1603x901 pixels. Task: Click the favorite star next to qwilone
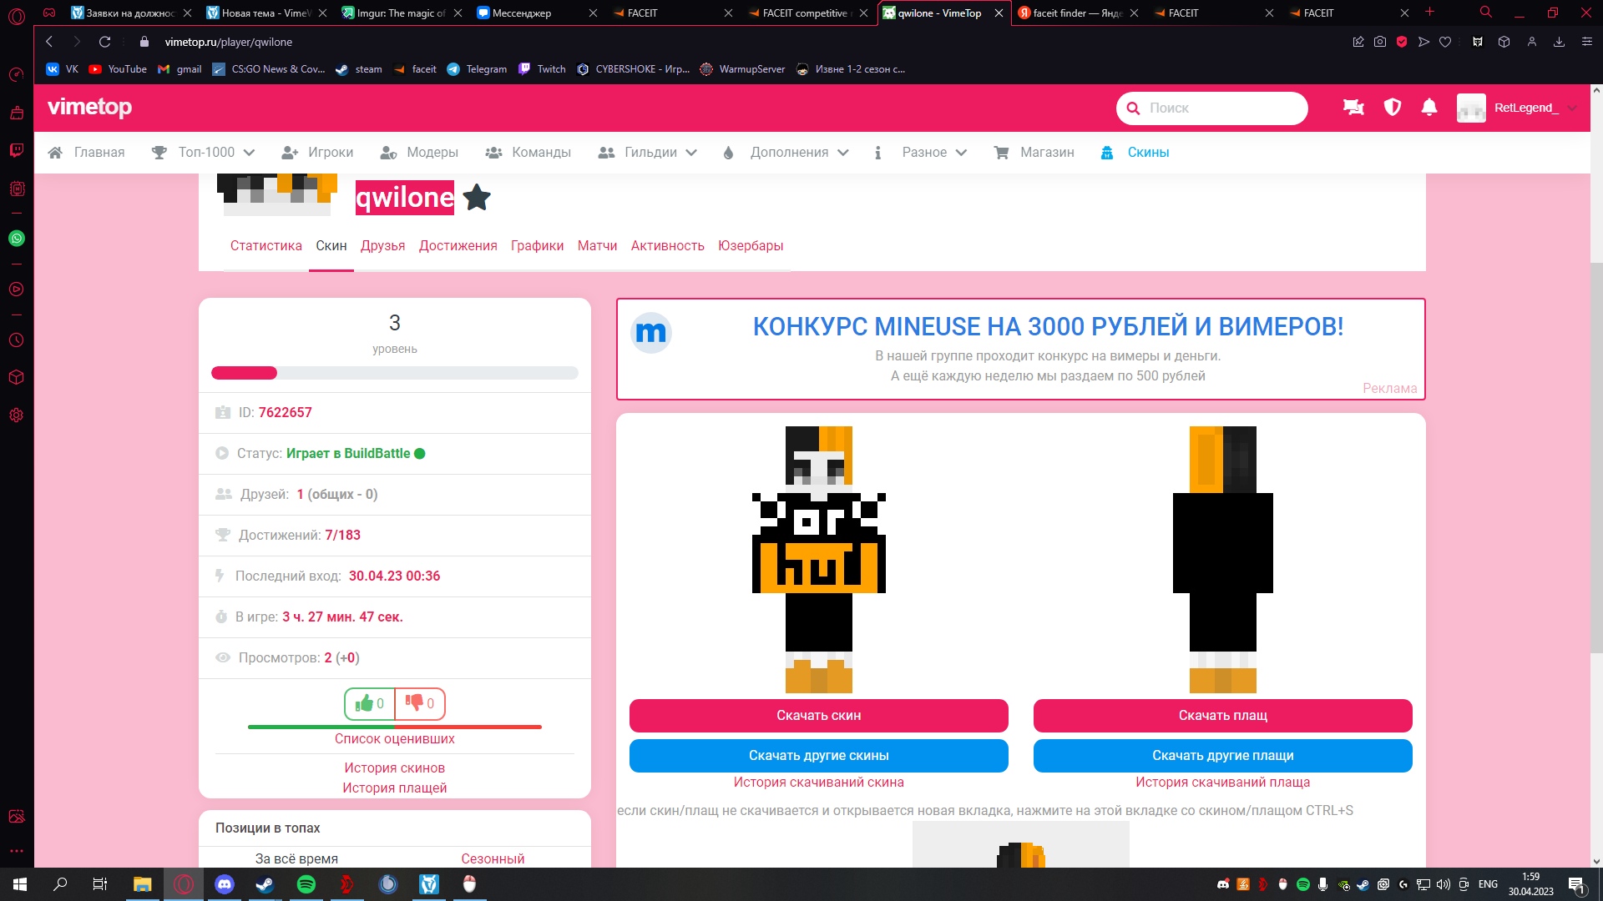(x=477, y=198)
